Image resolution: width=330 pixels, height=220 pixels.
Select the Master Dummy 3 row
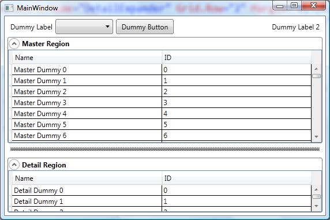162,102
